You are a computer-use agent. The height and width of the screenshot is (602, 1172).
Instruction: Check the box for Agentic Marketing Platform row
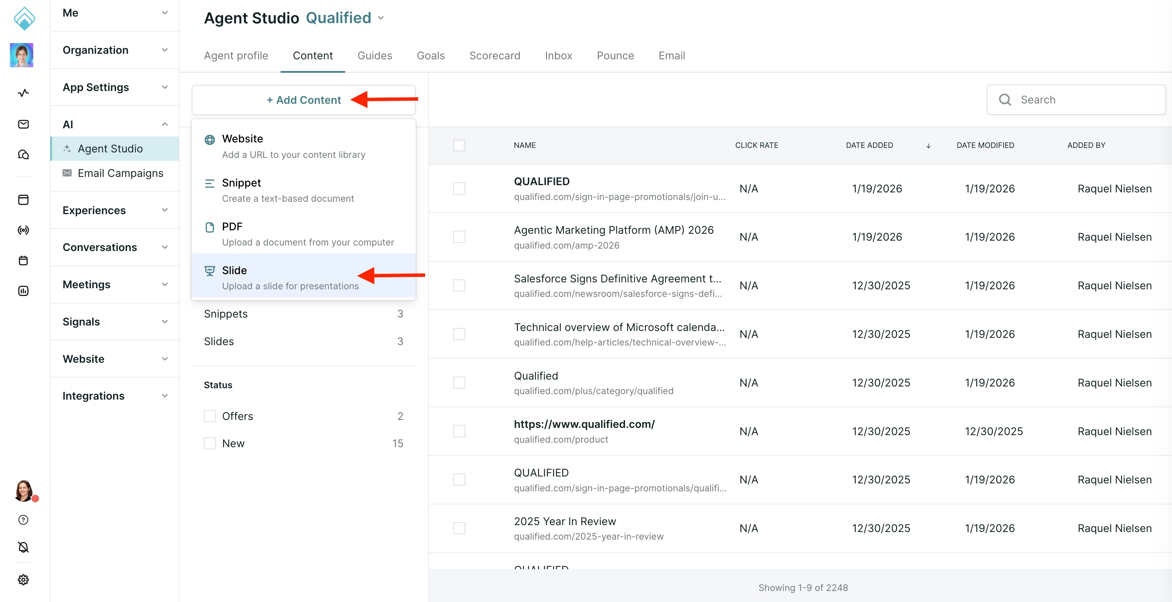(459, 237)
